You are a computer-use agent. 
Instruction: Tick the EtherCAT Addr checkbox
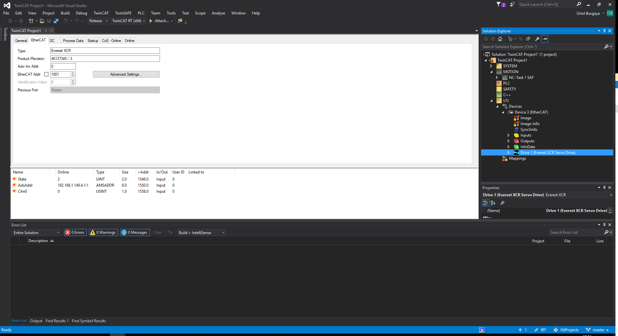pyautogui.click(x=46, y=74)
